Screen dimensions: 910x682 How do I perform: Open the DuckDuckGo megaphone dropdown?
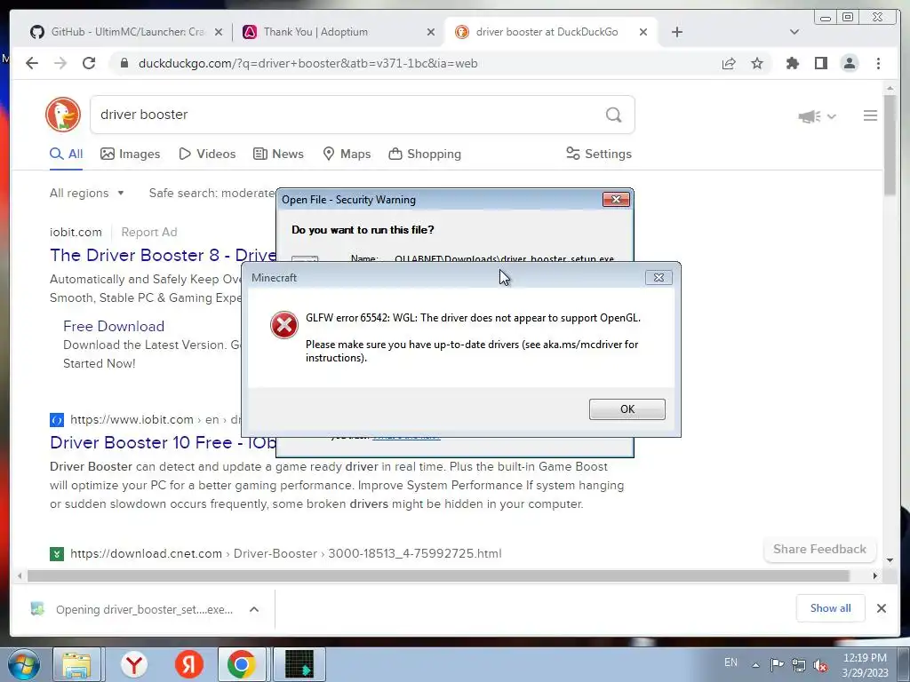pyautogui.click(x=817, y=116)
